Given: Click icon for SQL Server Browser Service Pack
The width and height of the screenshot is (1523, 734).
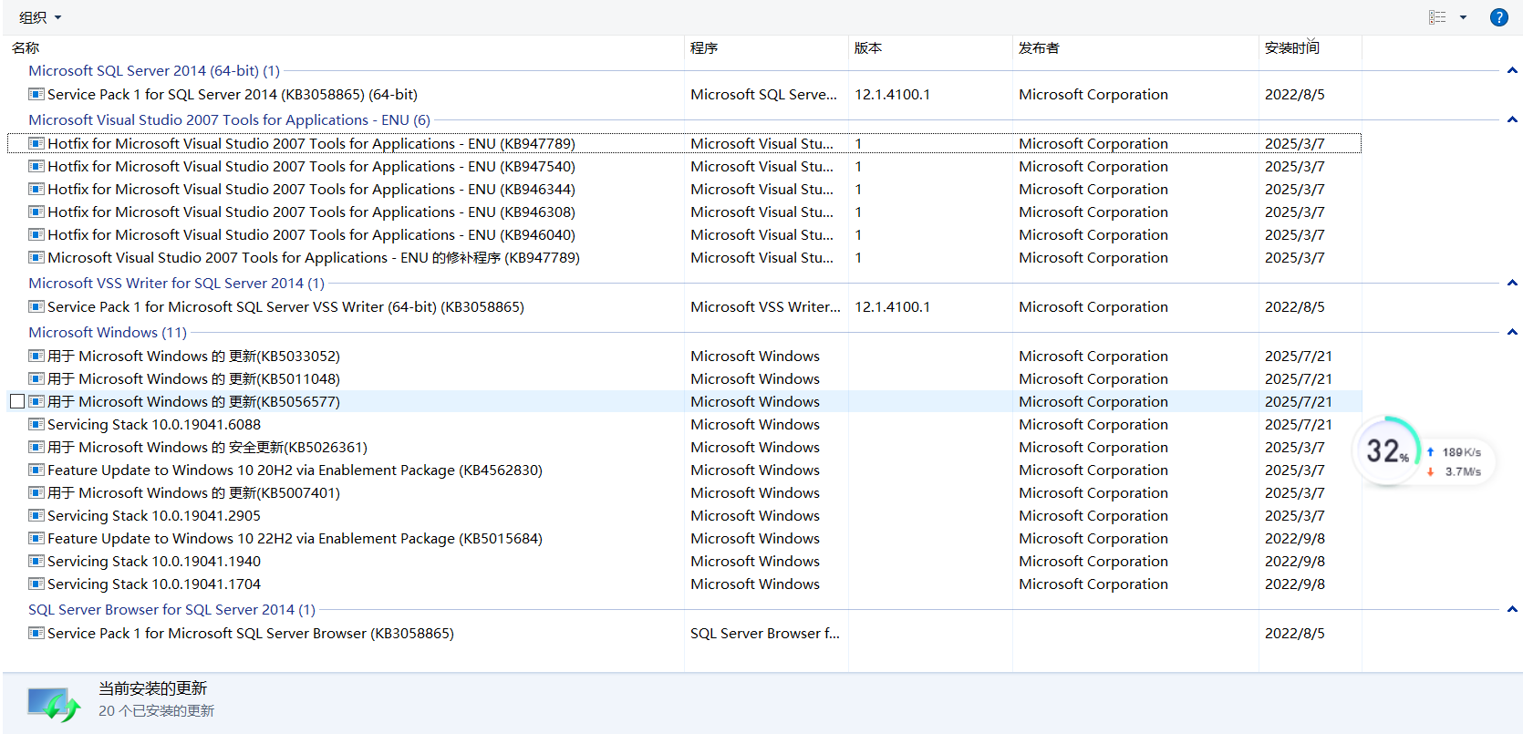Looking at the screenshot, I should point(36,633).
